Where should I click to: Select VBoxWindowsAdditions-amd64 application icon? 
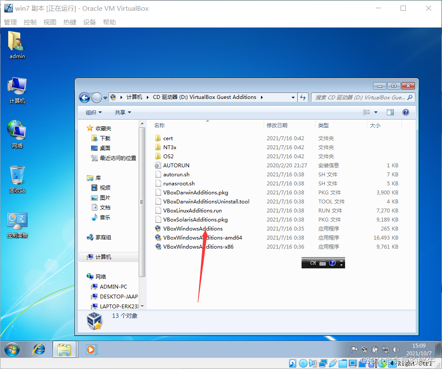click(158, 237)
